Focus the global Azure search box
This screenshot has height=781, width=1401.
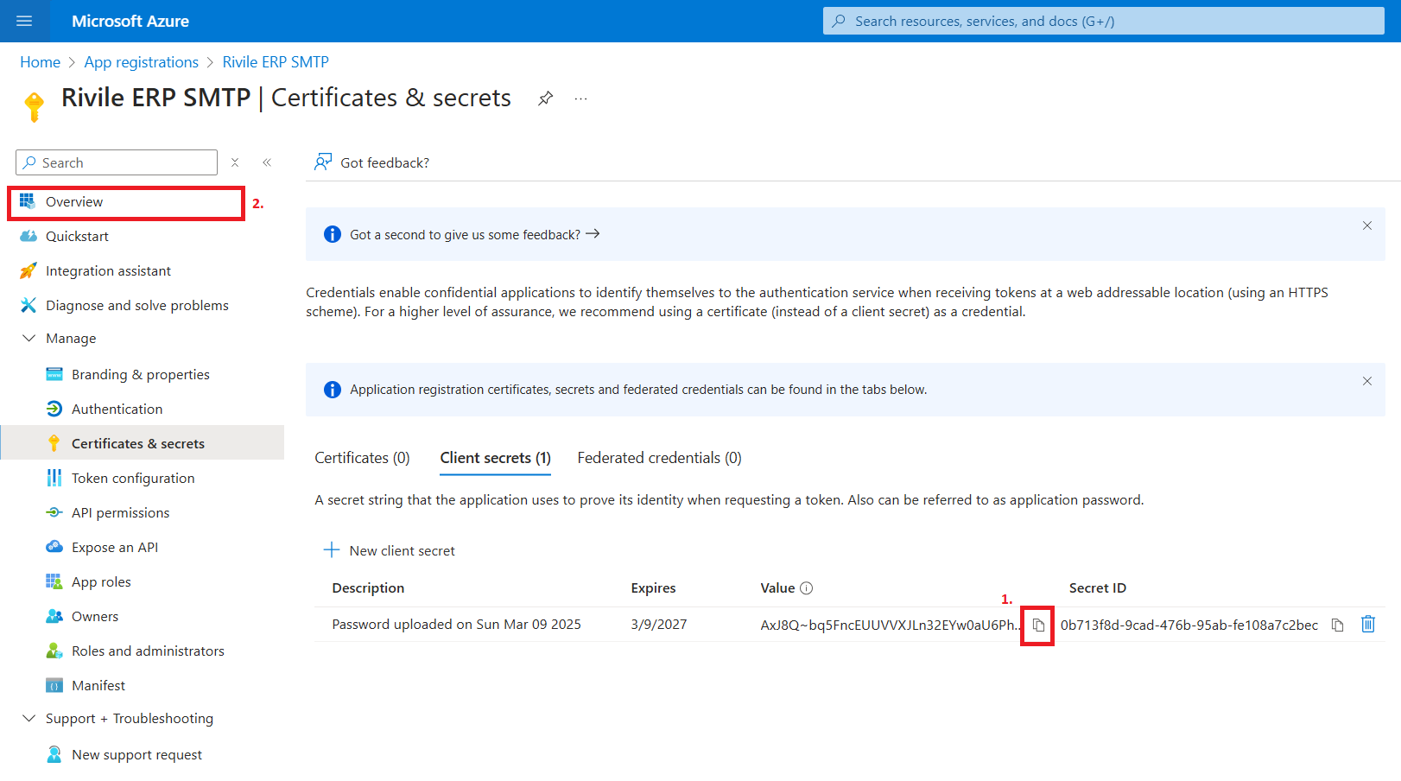[1103, 22]
